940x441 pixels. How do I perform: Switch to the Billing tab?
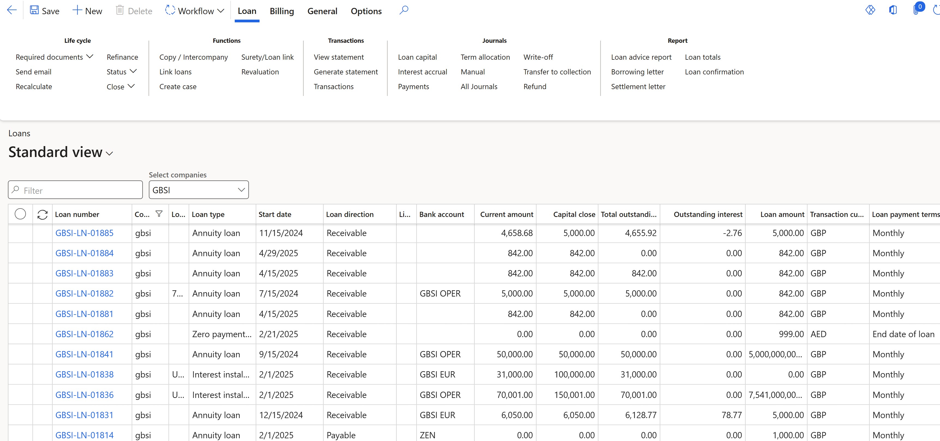281,11
